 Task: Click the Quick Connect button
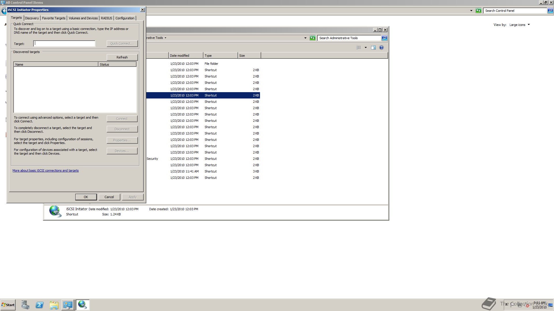pos(122,43)
